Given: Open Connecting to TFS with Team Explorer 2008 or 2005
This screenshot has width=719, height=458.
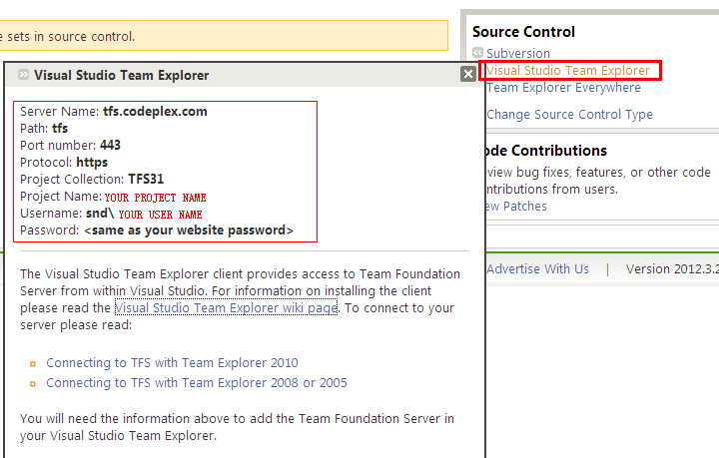Looking at the screenshot, I should (197, 382).
